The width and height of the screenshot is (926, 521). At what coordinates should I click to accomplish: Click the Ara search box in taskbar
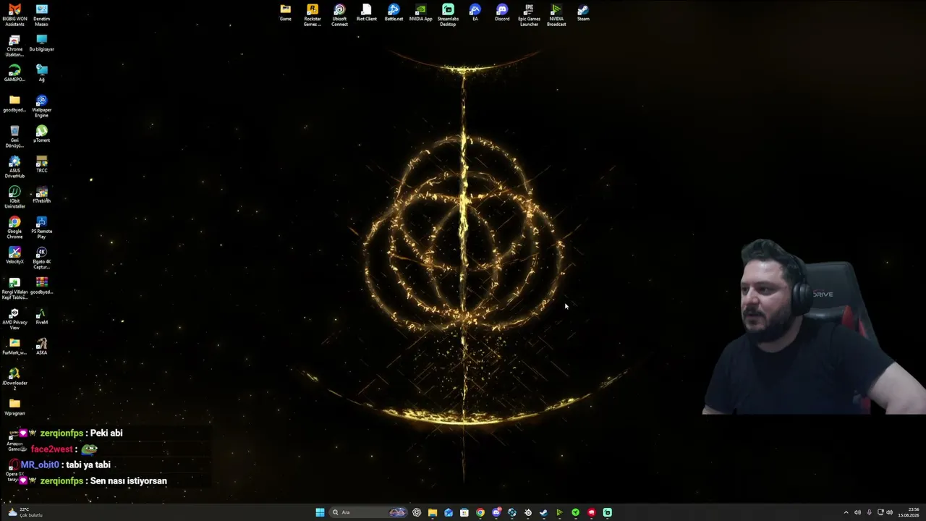coord(369,512)
